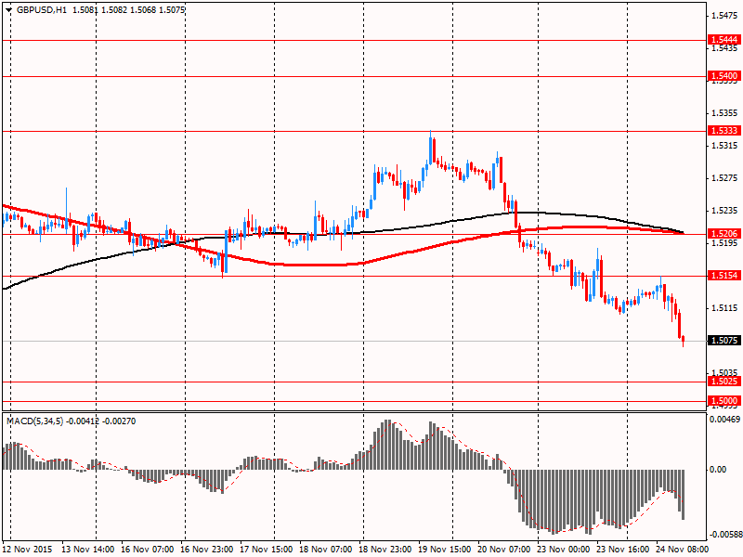Click the 12 Nov 2015 date label
743x557 pixels.
point(29,550)
